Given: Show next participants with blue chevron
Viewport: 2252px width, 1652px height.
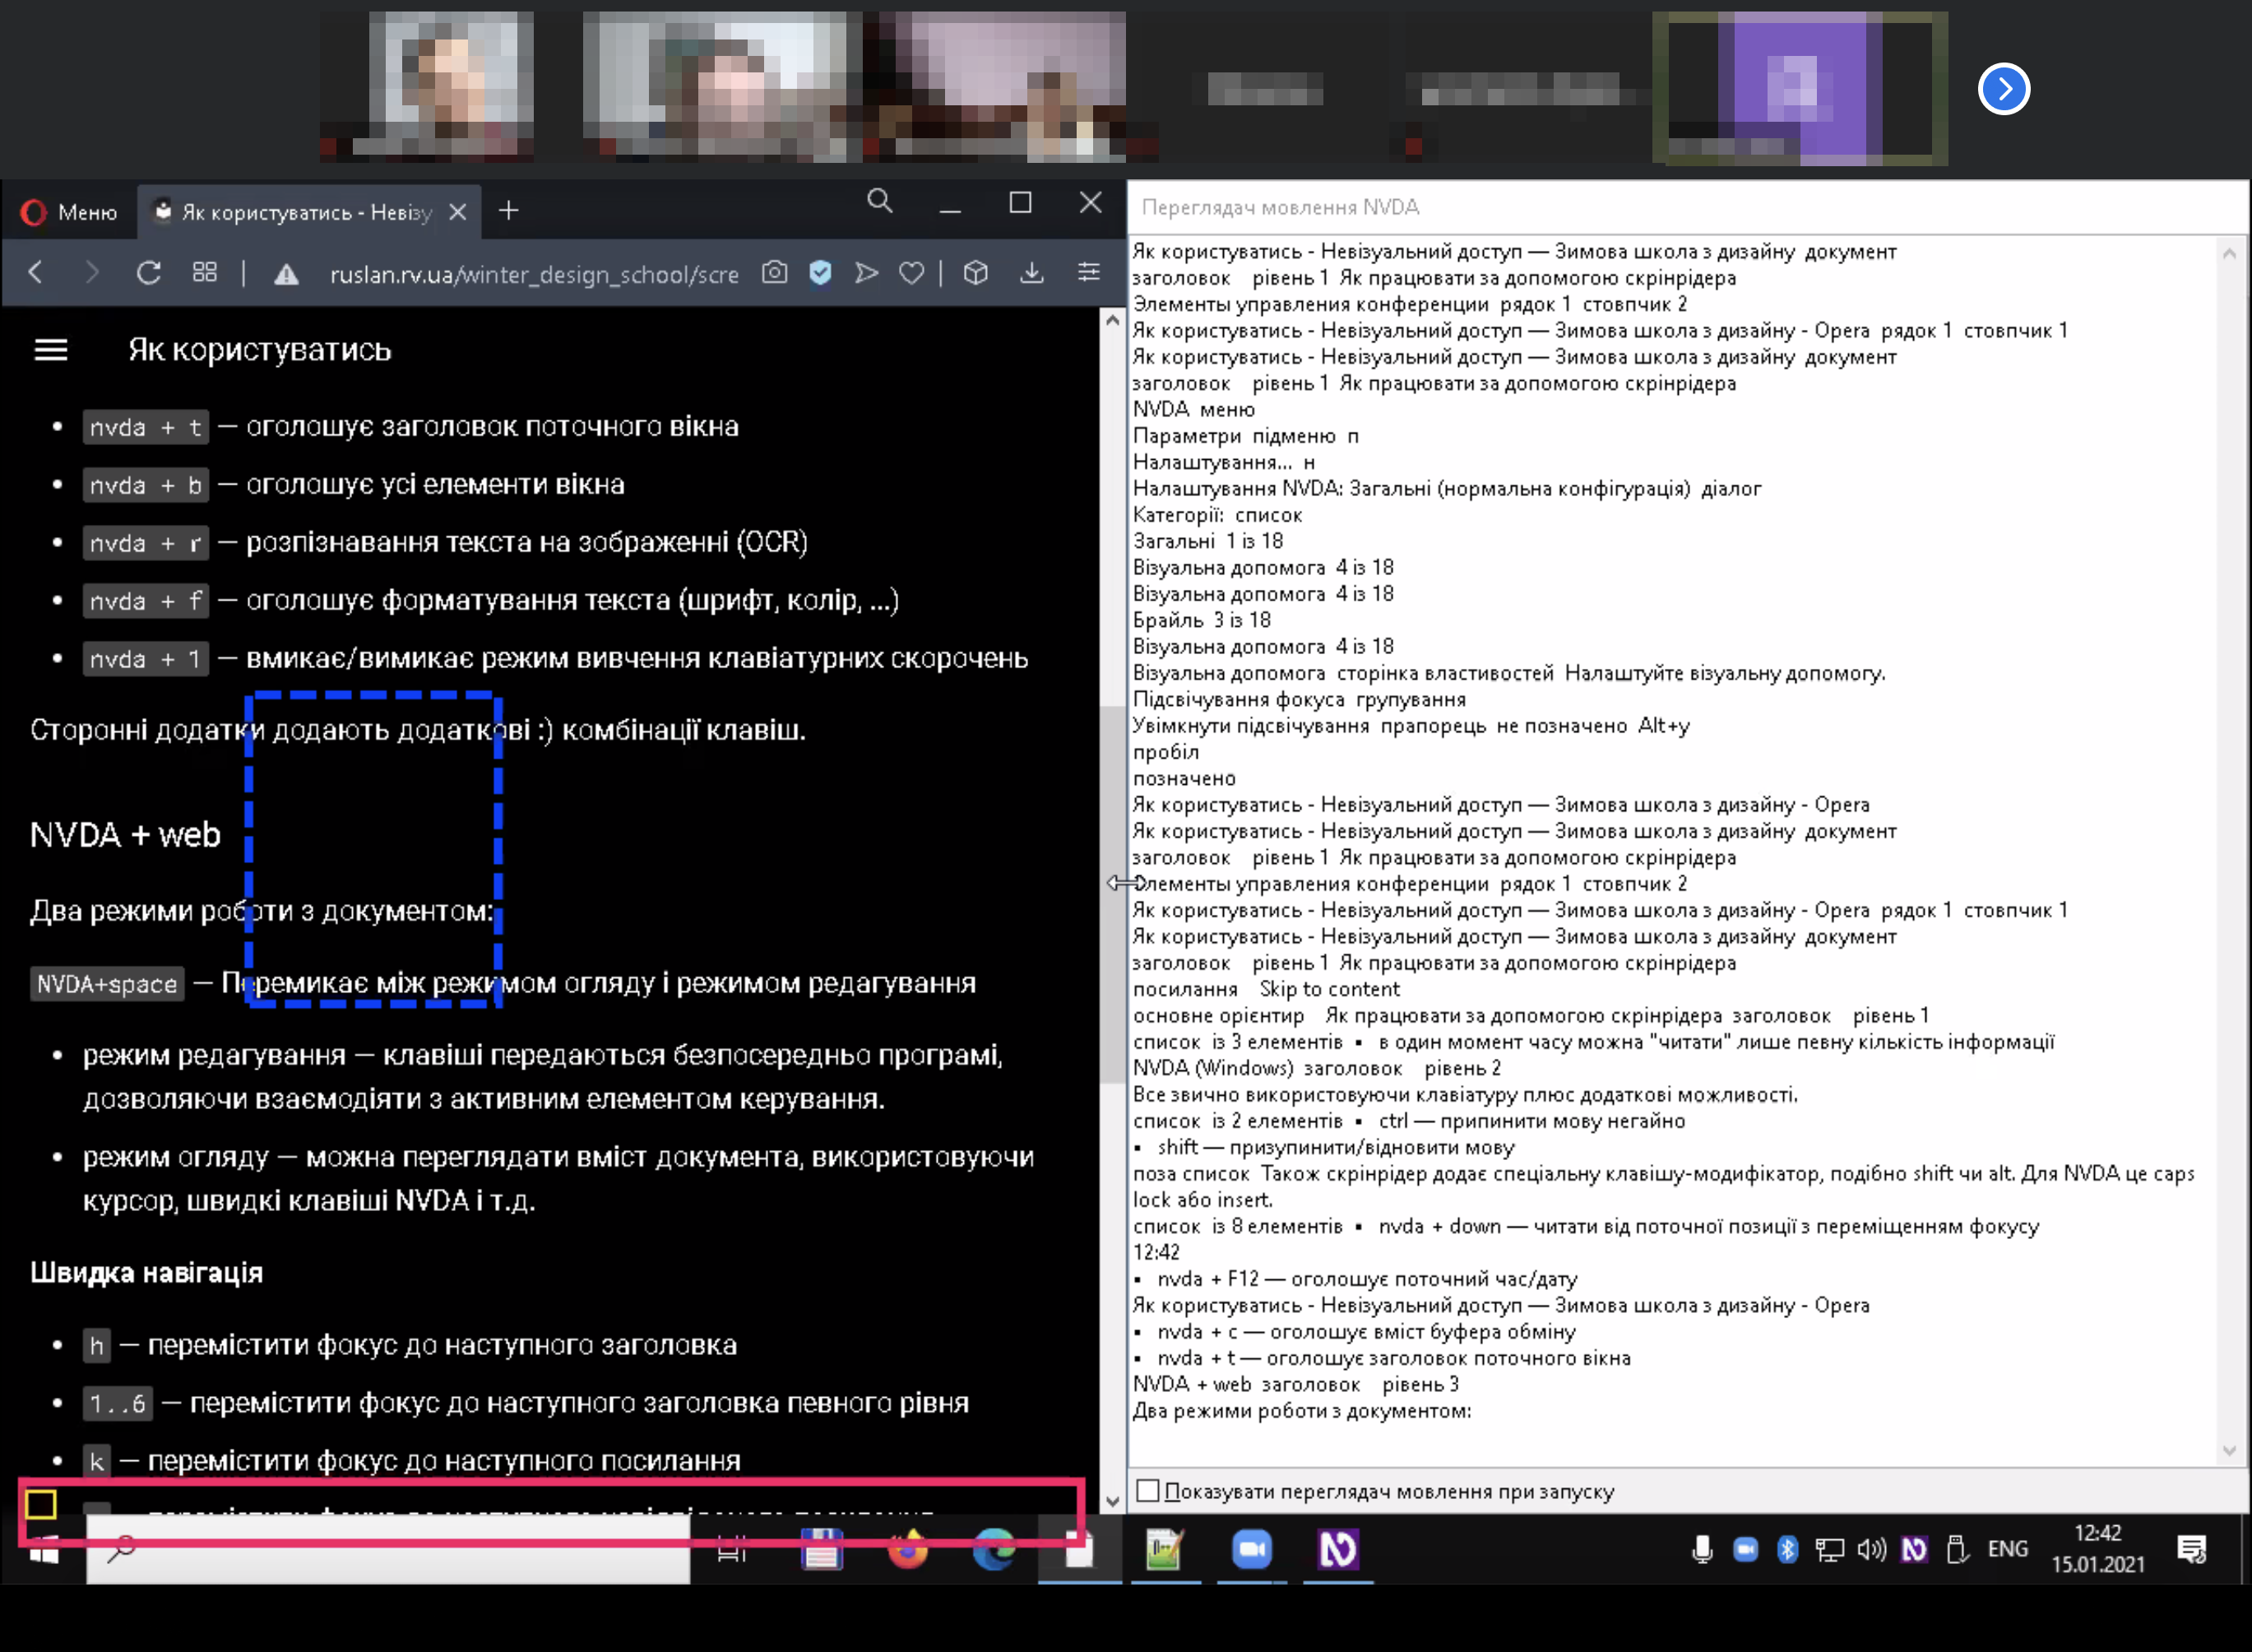Looking at the screenshot, I should (x=2003, y=89).
